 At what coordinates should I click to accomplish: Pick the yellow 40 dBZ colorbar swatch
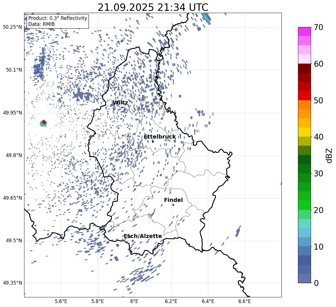tap(304, 132)
